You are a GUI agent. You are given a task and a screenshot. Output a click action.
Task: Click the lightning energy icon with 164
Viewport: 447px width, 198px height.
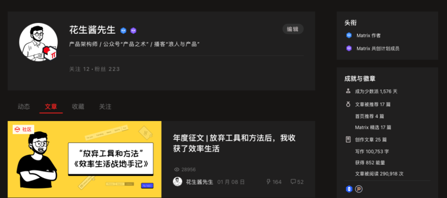[268, 181]
